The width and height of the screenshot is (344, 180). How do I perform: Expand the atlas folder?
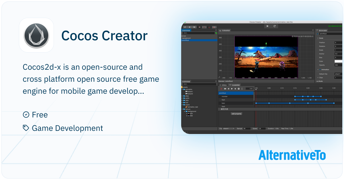point(182,96)
